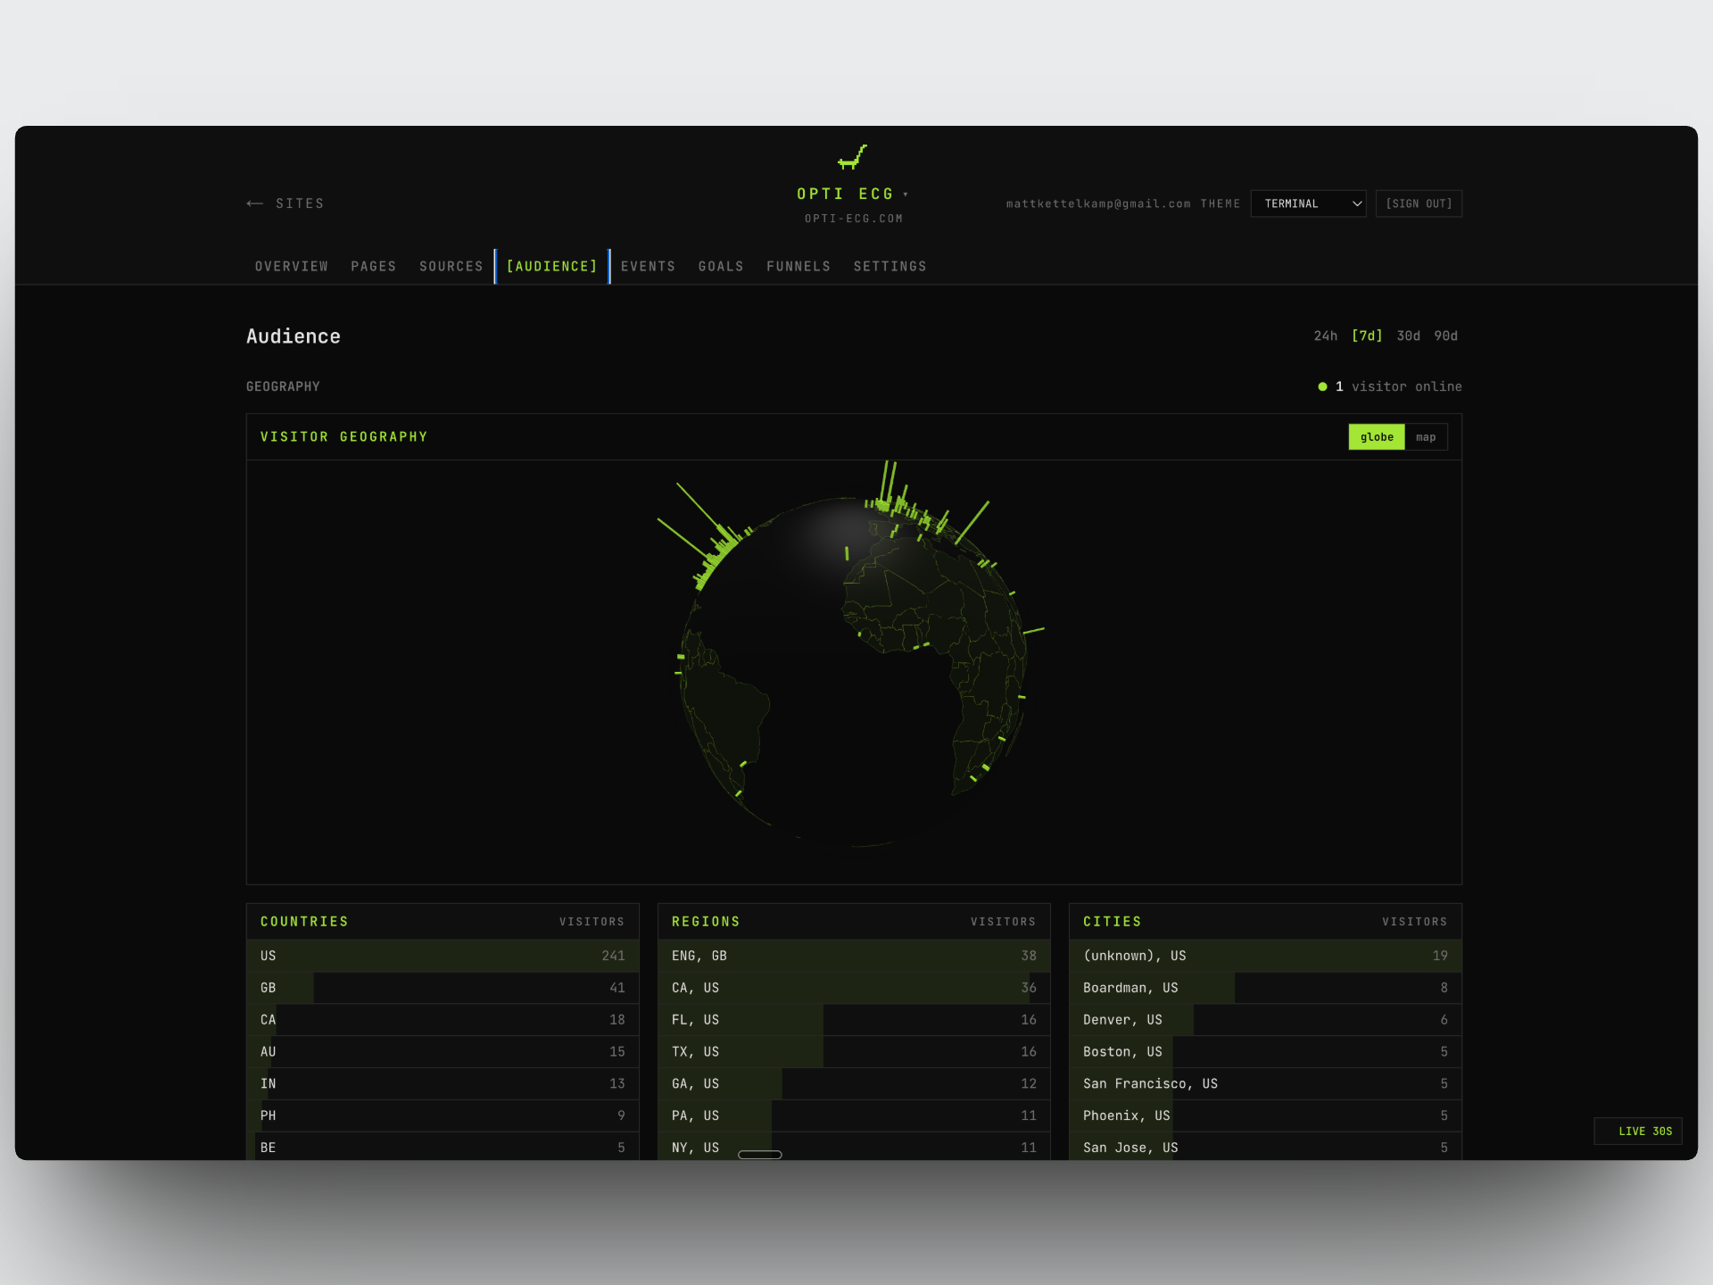
Task: Select the 90d time range
Action: (1446, 336)
